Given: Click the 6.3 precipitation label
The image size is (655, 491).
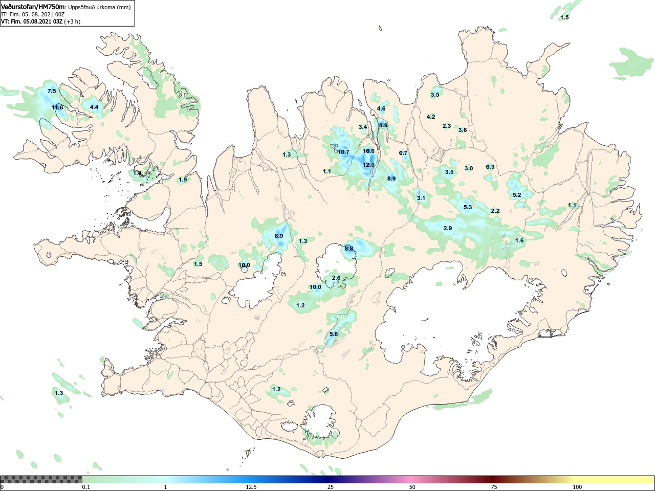Looking at the screenshot, I should pyautogui.click(x=490, y=167).
